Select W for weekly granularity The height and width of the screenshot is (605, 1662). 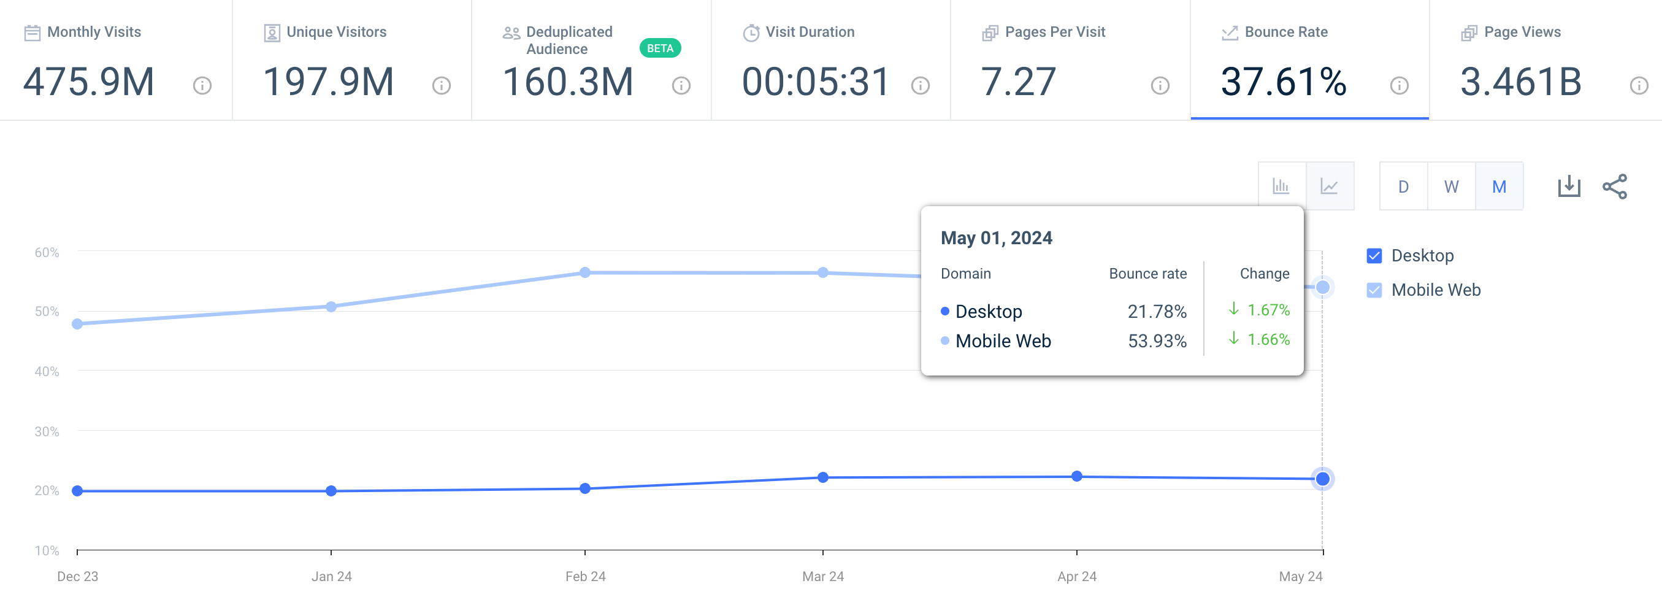point(1451,186)
